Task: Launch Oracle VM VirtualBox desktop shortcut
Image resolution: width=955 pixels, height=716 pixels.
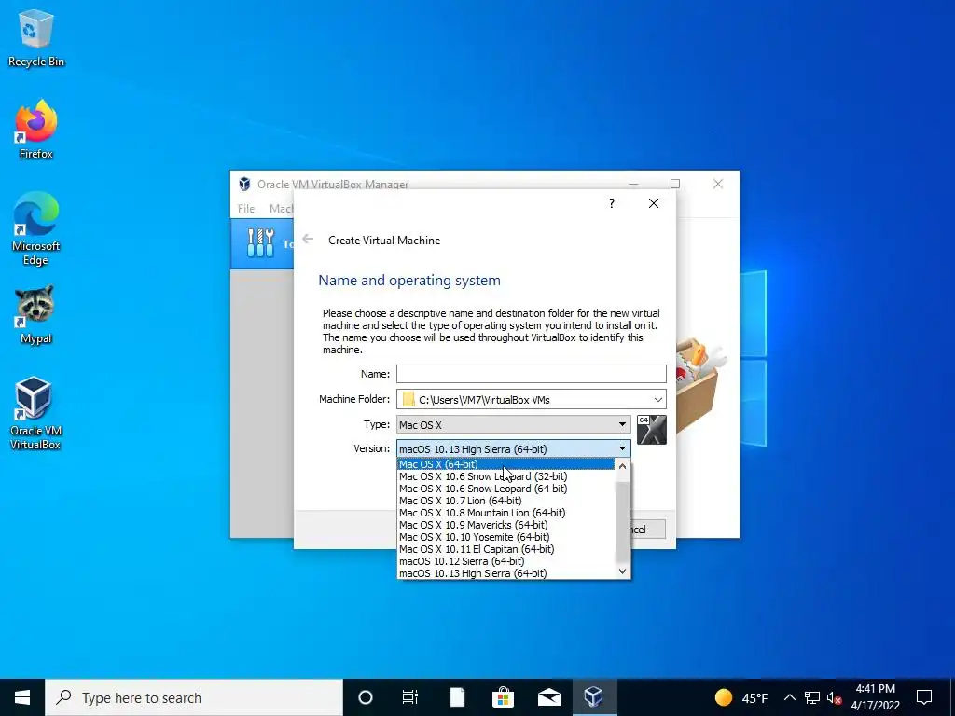Action: (x=35, y=413)
